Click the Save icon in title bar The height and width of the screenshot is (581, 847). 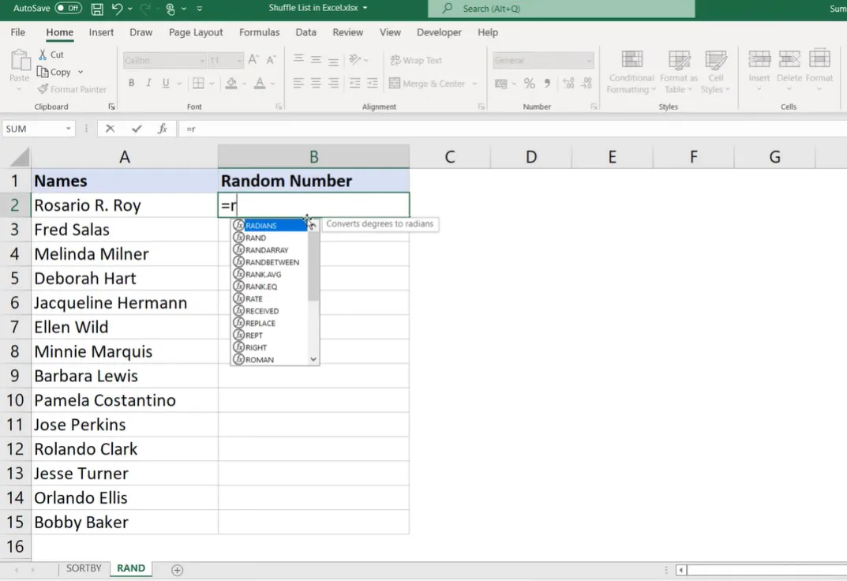(97, 9)
